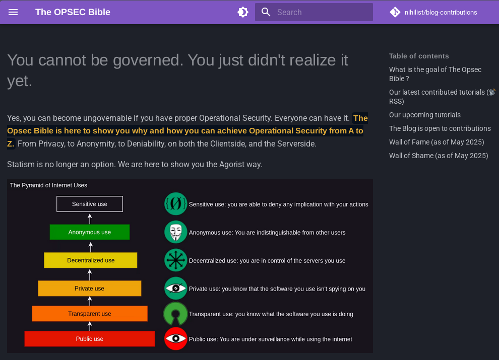The height and width of the screenshot is (360, 499).
Task: Go to Our upcoming tutorials section
Action: tap(424, 115)
